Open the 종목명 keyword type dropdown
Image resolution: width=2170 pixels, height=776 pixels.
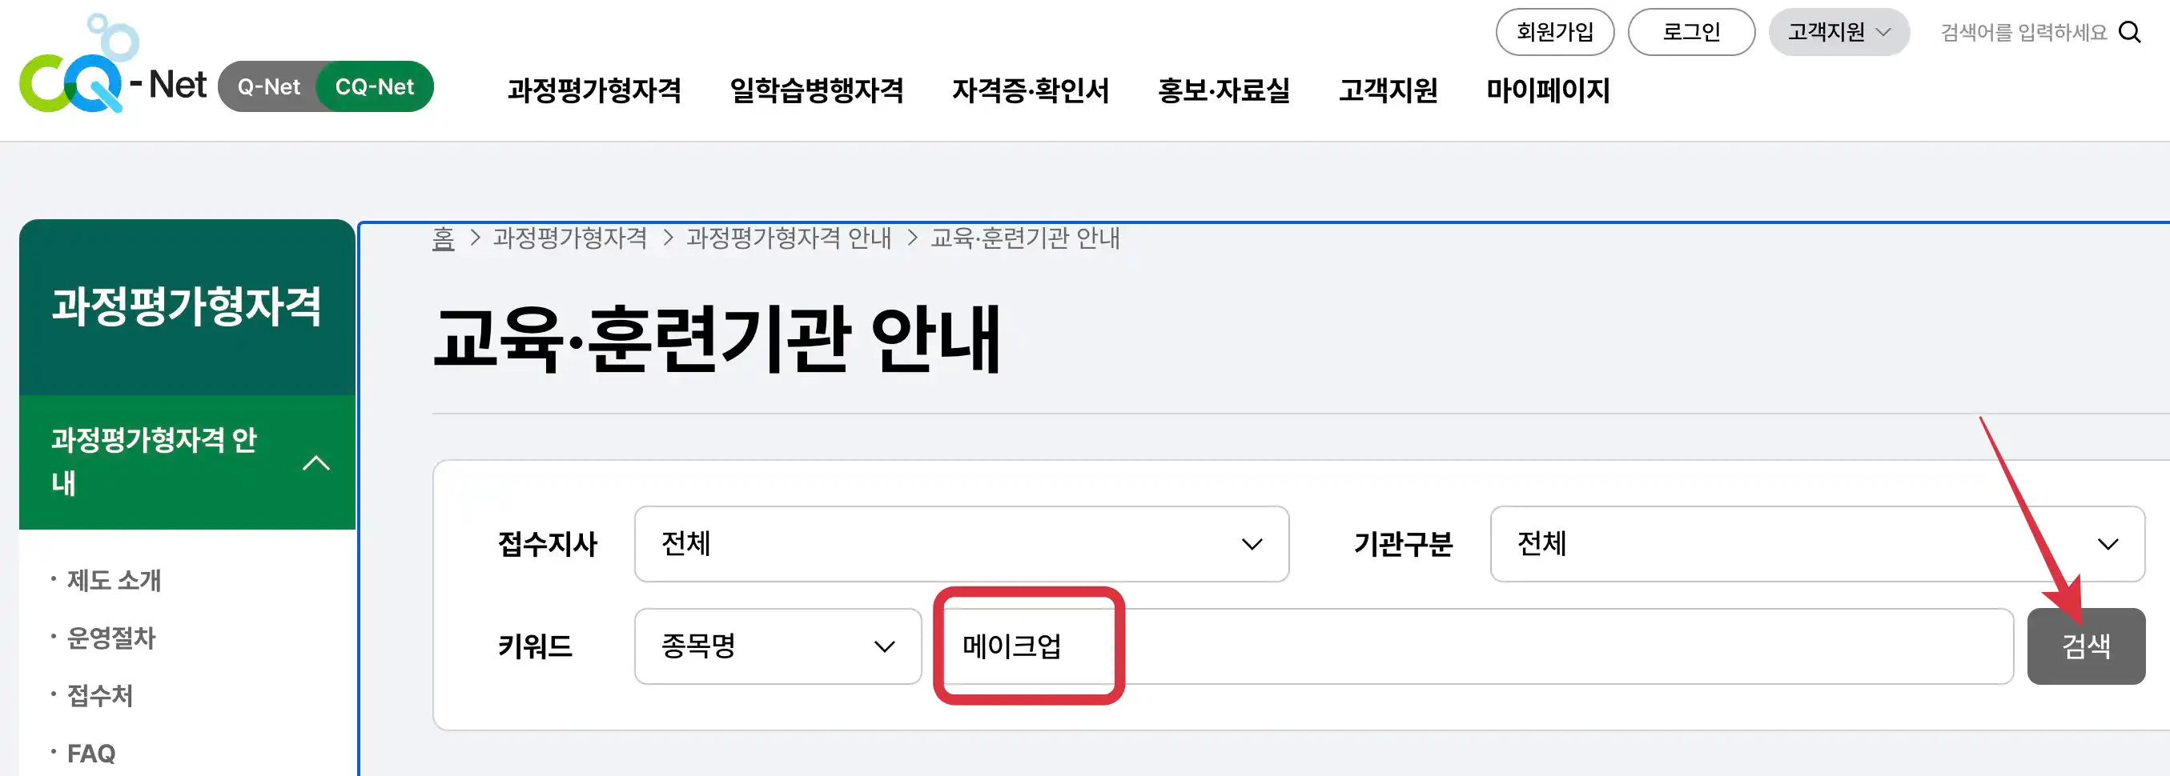click(x=778, y=646)
